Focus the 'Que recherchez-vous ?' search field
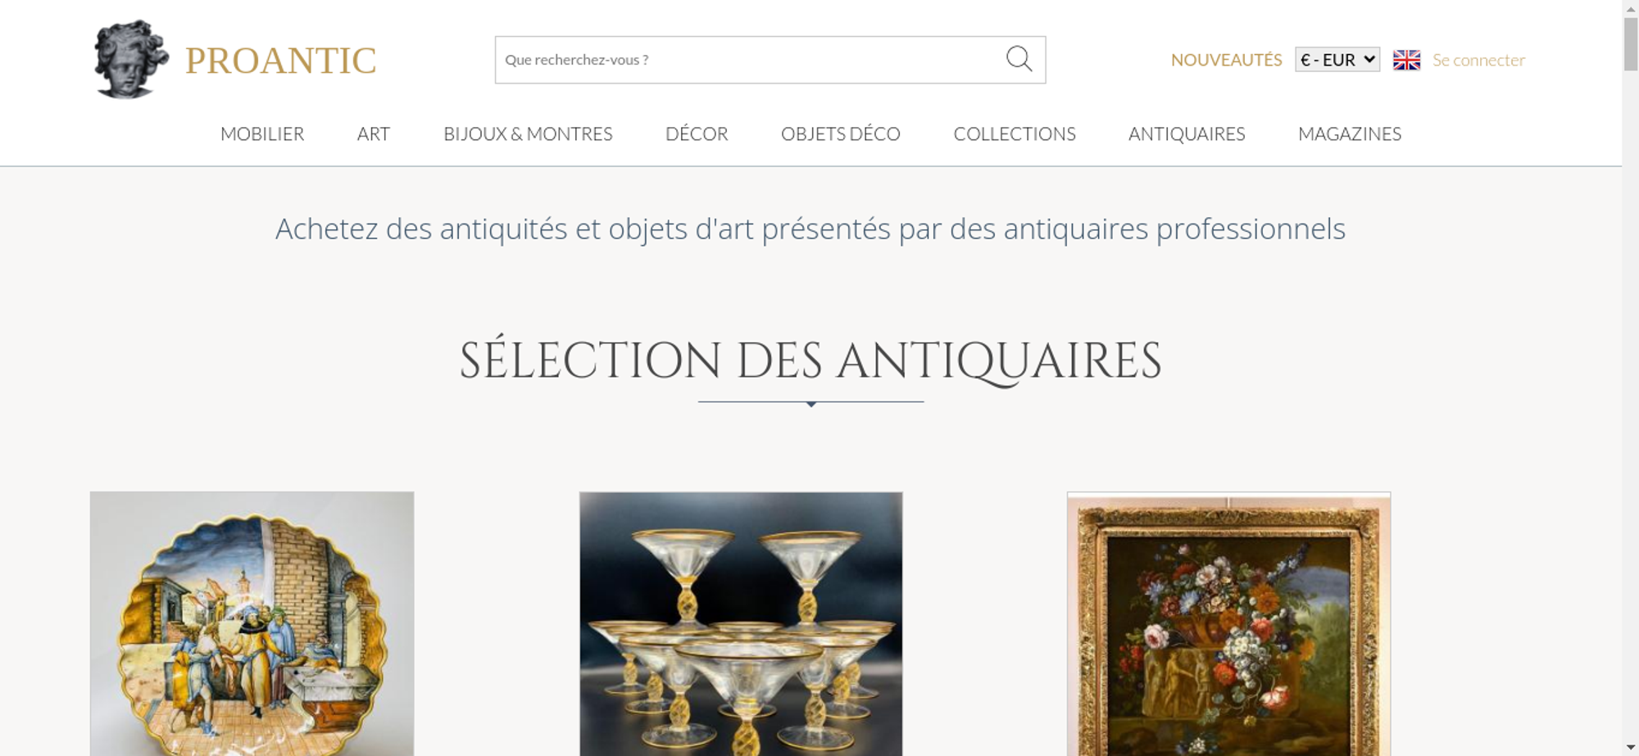 point(750,60)
